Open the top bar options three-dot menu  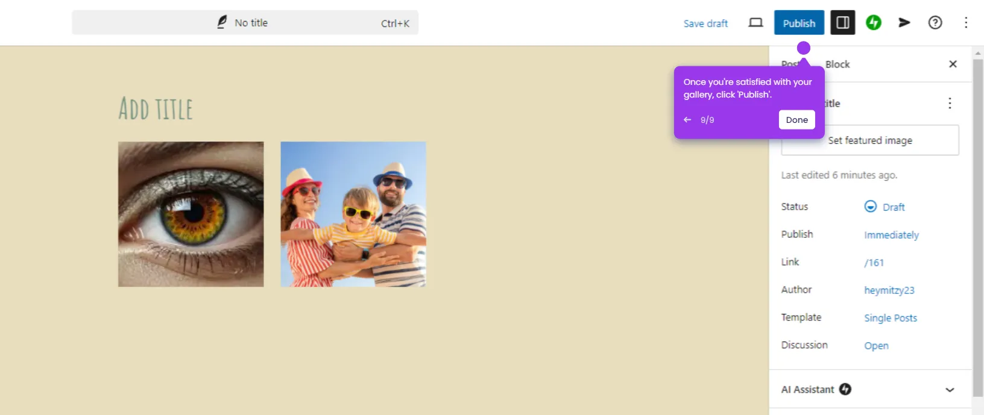click(966, 23)
